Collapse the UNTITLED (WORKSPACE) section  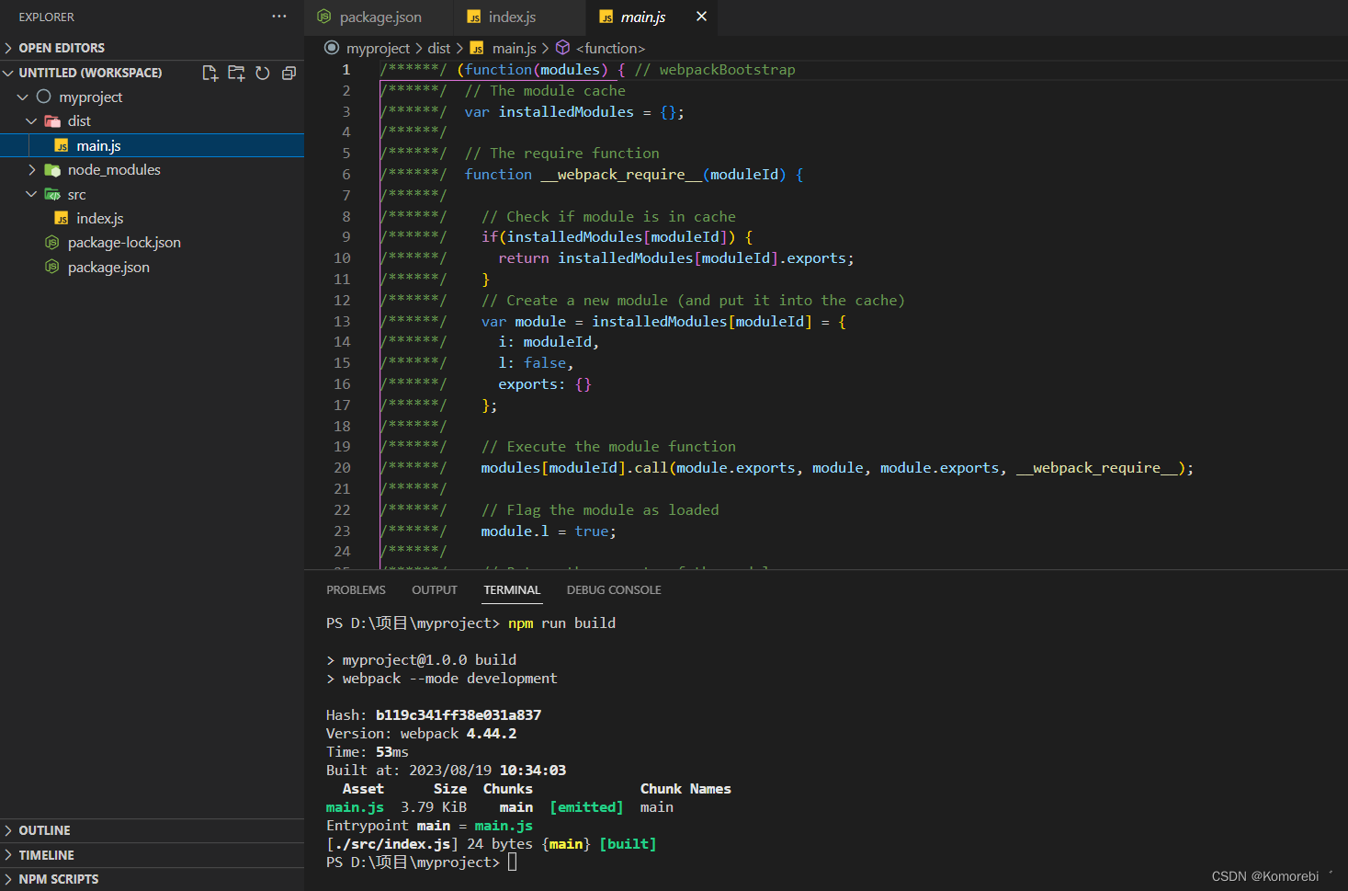tap(90, 73)
